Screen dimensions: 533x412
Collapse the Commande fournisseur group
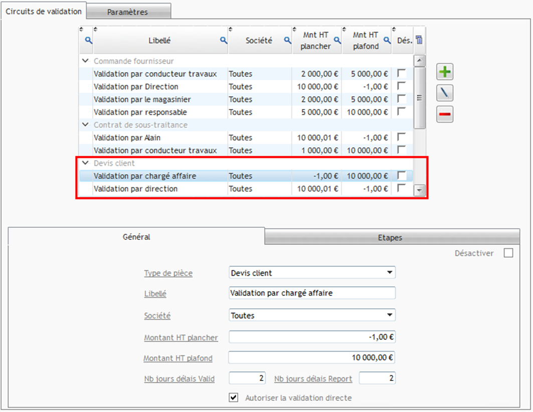coord(85,61)
